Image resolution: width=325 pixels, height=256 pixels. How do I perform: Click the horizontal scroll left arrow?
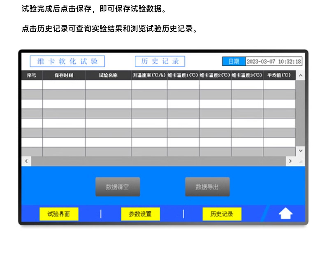tap(26, 161)
